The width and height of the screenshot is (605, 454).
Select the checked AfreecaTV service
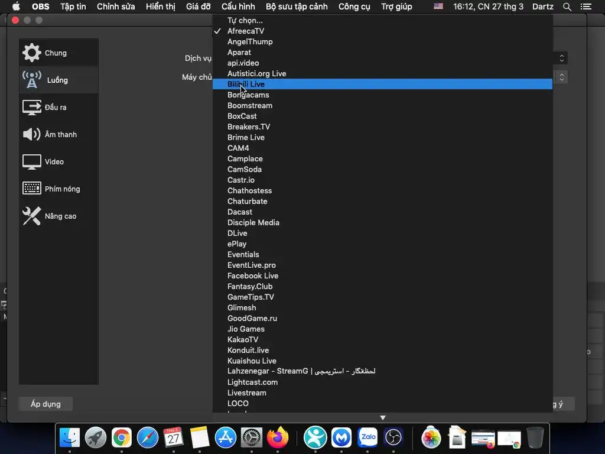tap(382, 31)
